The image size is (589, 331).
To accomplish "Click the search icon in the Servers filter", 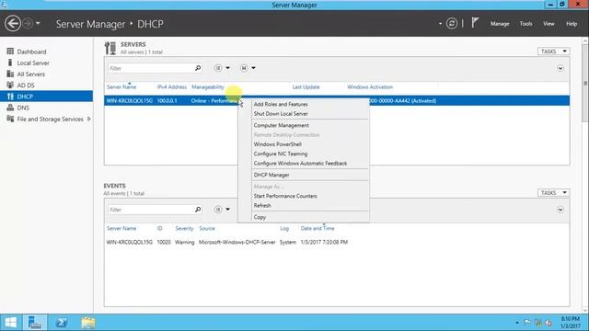I will point(198,68).
